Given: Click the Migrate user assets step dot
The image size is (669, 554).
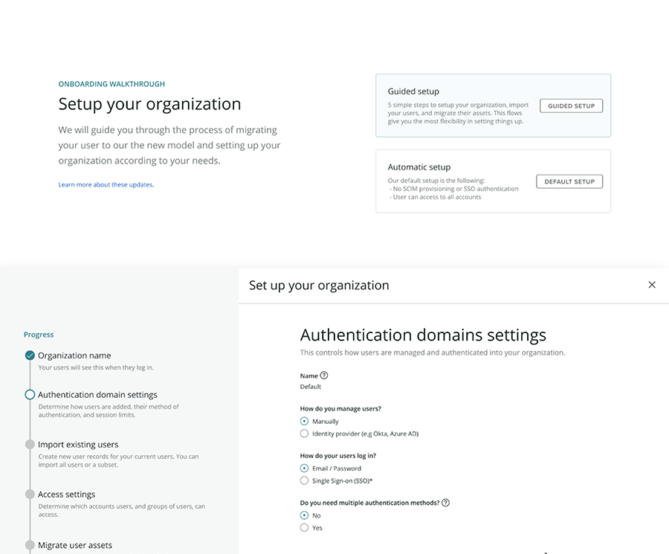Looking at the screenshot, I should [x=30, y=545].
